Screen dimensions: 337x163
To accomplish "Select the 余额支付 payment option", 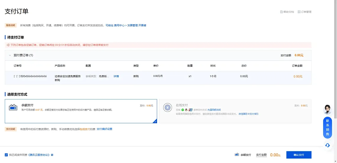I will [81, 111].
